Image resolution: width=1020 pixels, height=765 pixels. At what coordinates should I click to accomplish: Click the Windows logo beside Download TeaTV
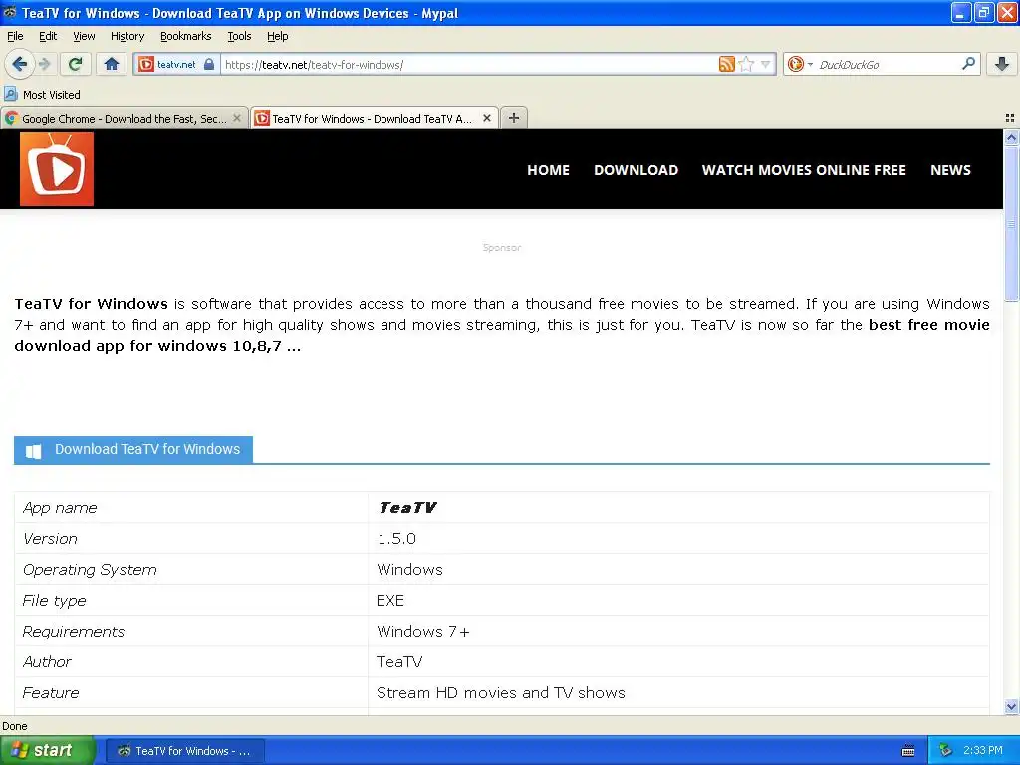point(33,451)
